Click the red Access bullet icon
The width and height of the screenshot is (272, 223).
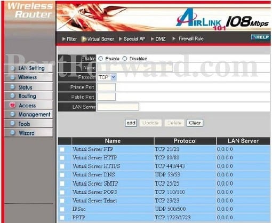(x=12, y=105)
